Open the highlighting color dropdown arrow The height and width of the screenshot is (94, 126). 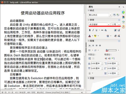(x=98, y=36)
